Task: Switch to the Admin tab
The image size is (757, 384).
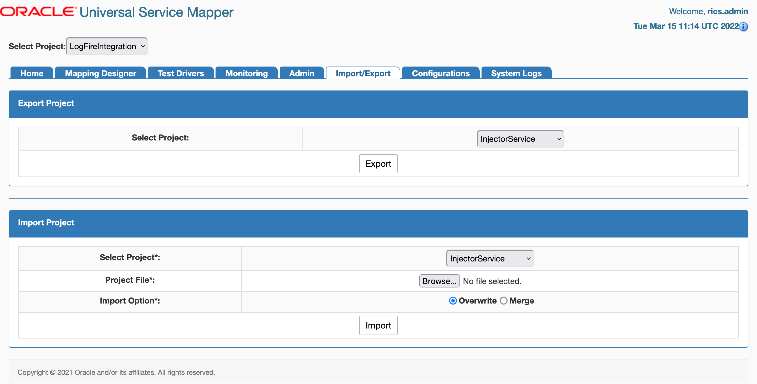Action: click(301, 73)
